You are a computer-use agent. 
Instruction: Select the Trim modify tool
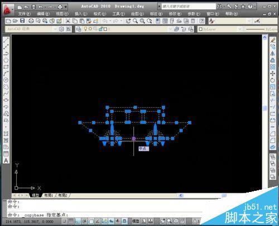(x=273, y=100)
